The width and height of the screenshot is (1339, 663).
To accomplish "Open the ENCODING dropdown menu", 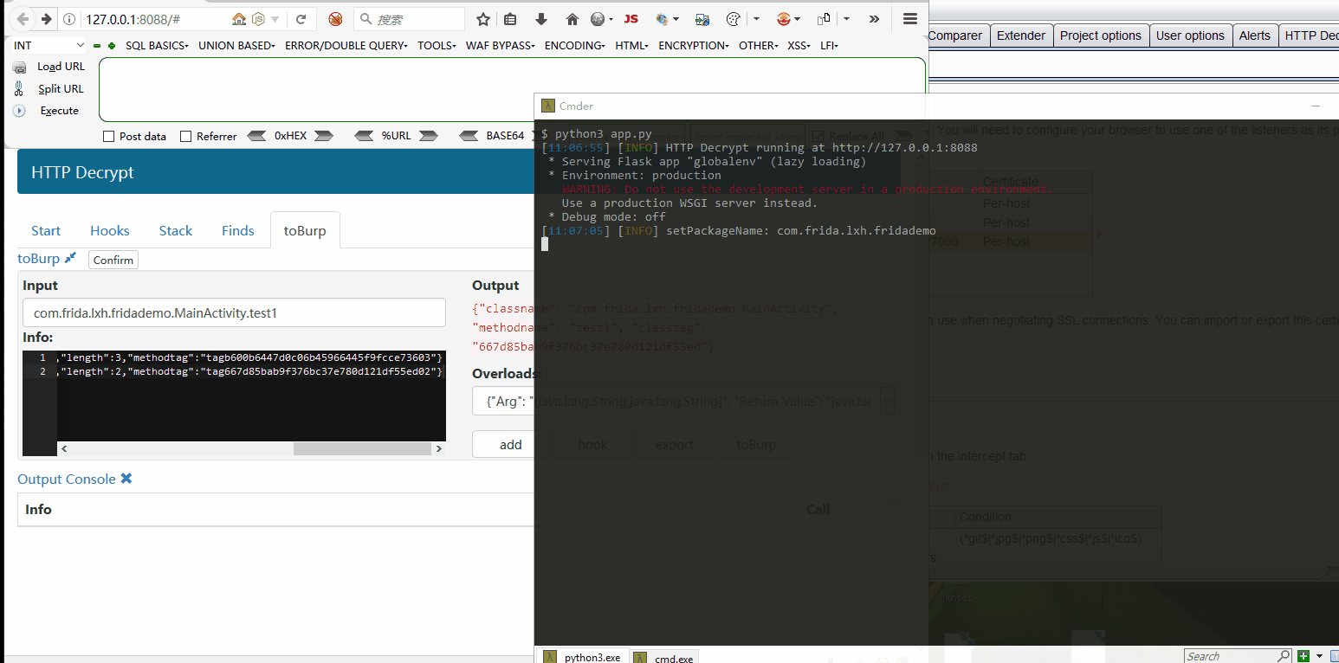I will [574, 45].
